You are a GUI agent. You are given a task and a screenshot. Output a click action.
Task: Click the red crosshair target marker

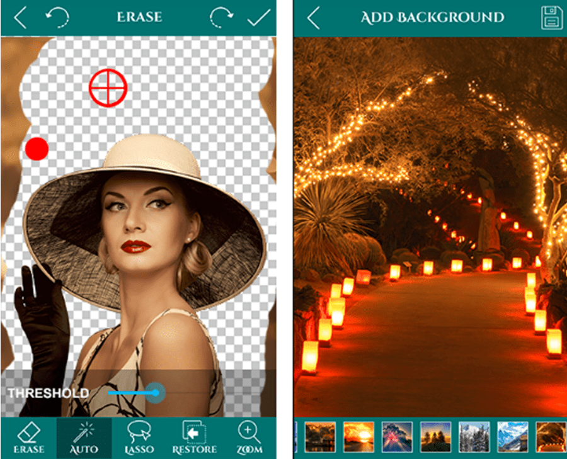[108, 88]
